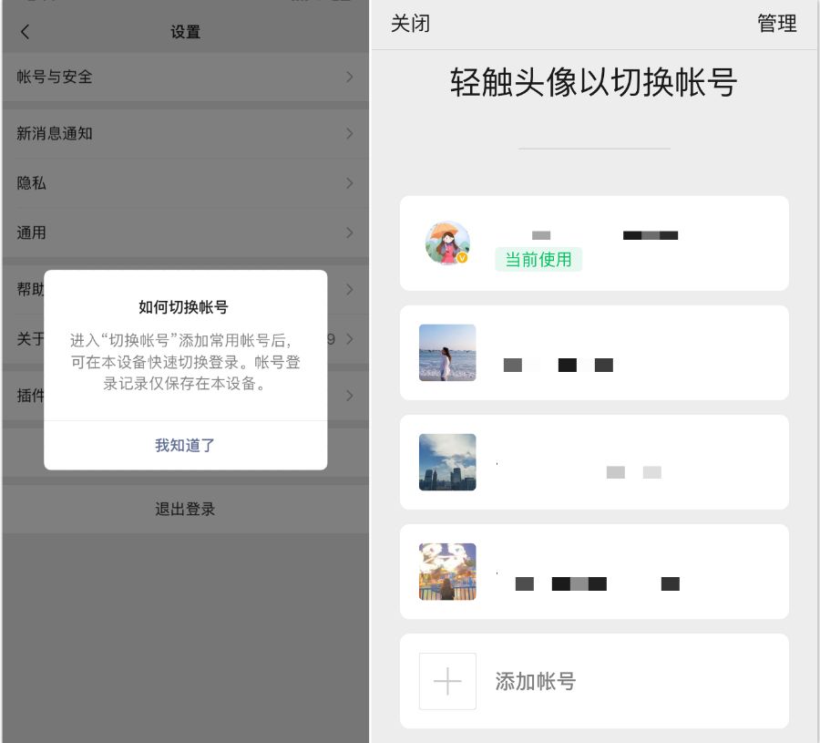Tap the 退出登录 button

(x=185, y=509)
